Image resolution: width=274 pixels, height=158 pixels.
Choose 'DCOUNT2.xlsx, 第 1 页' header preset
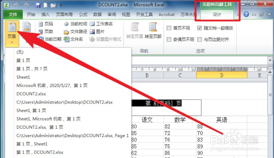pos(68,127)
